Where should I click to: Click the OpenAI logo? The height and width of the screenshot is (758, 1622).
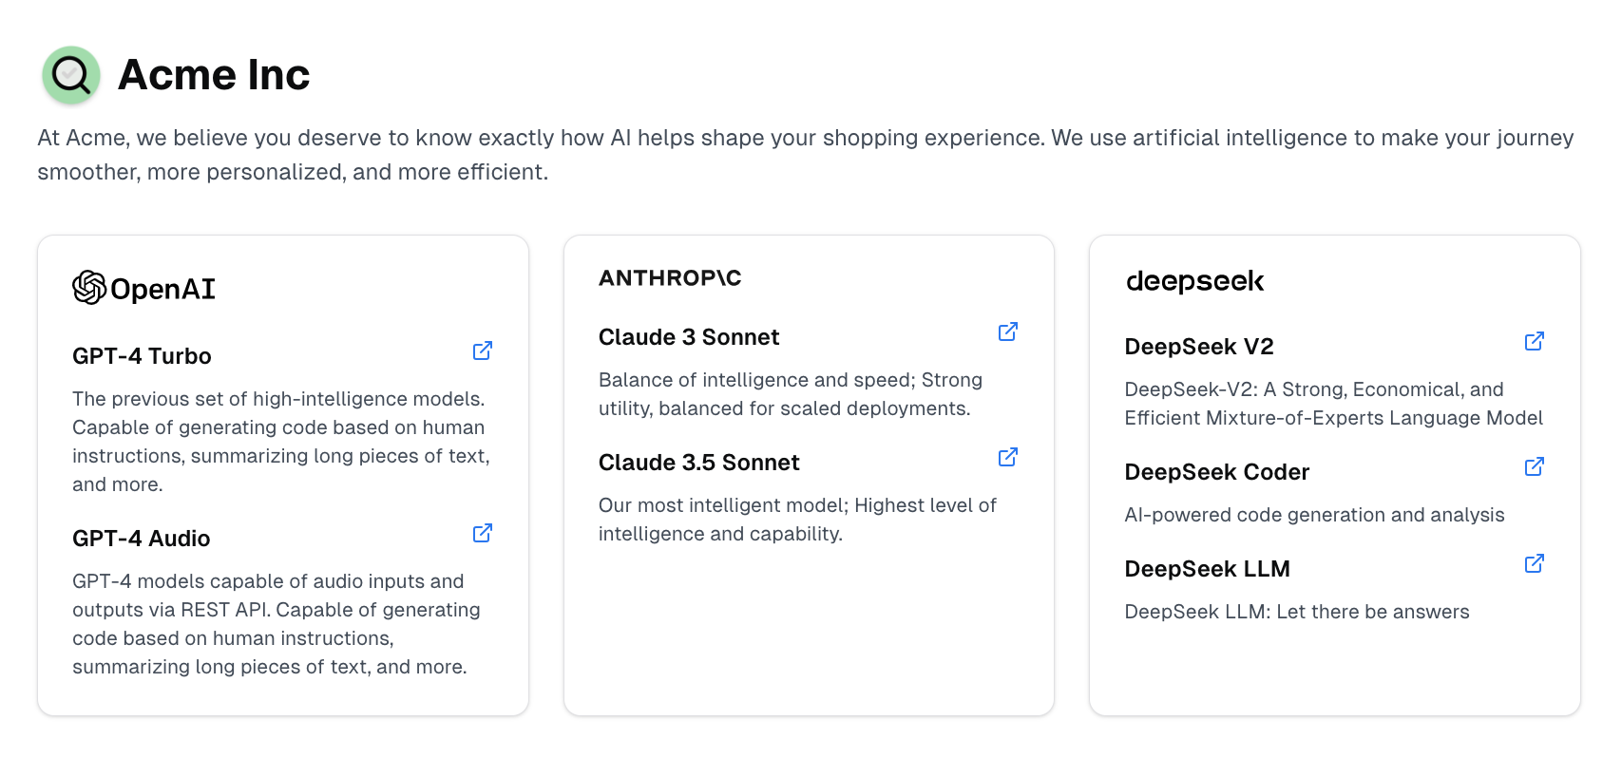144,288
